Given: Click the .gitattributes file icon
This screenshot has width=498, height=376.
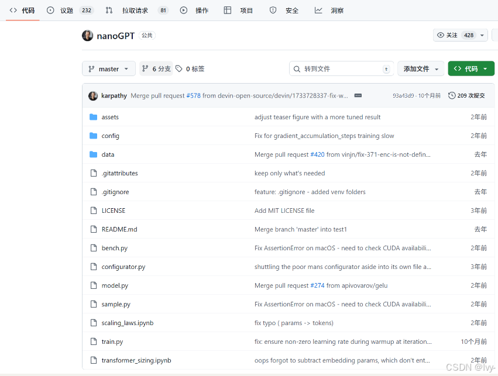Looking at the screenshot, I should pyautogui.click(x=94, y=173).
